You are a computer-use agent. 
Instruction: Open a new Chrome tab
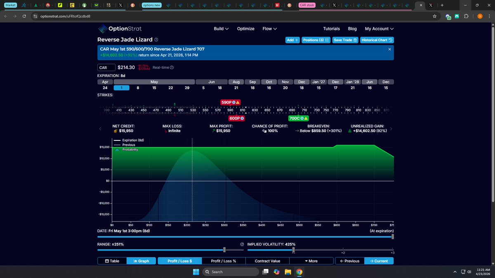442,5
